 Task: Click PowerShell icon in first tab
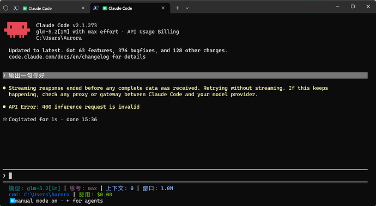pos(16,8)
